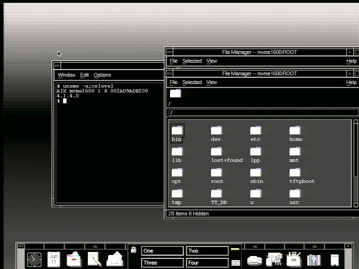Screen dimensions: 359x269
Task: Open the Printer icon on the front panel
Action: (x=255, y=260)
